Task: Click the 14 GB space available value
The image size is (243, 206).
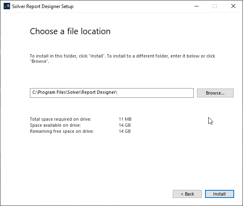Action: click(125, 126)
